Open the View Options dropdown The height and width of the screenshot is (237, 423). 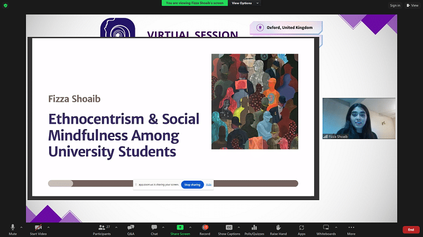[245, 3]
